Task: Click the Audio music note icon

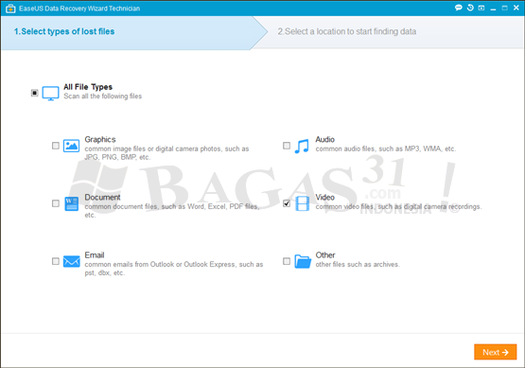Action: (302, 146)
